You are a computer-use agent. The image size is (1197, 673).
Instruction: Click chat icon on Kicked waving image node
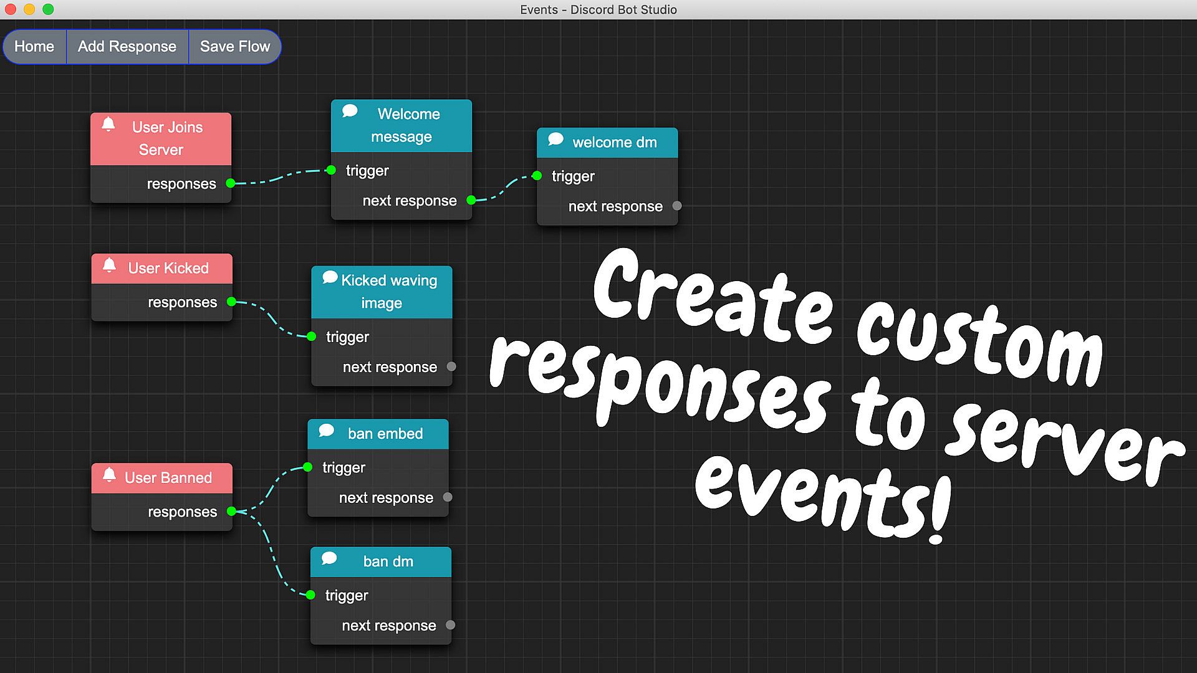[x=330, y=277]
